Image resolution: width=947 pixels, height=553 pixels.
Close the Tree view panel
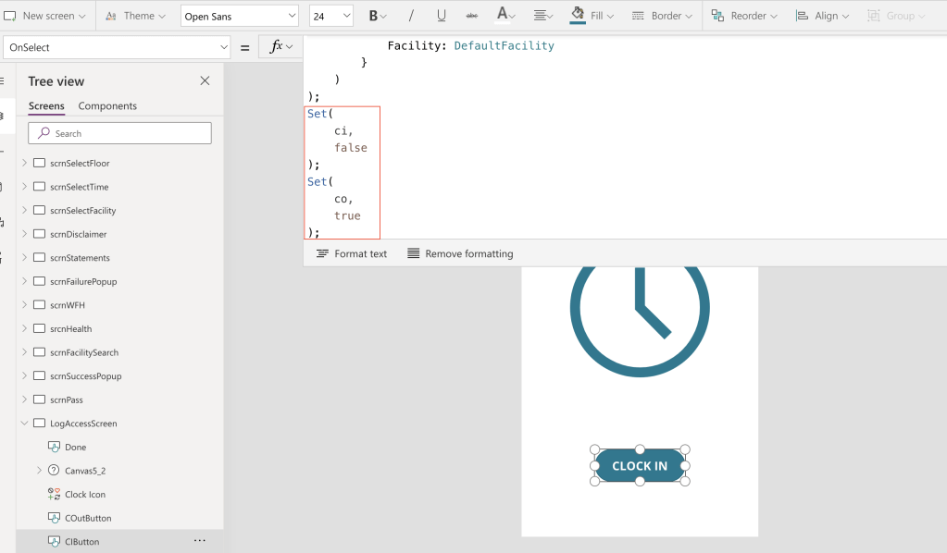[205, 81]
